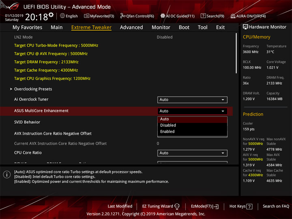Click Target DRAM Frequency : 2133MHz text

[x=46, y=62]
